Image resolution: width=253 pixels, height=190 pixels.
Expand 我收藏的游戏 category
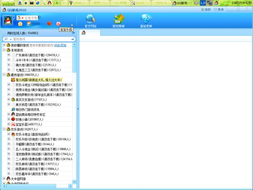(x=4, y=45)
